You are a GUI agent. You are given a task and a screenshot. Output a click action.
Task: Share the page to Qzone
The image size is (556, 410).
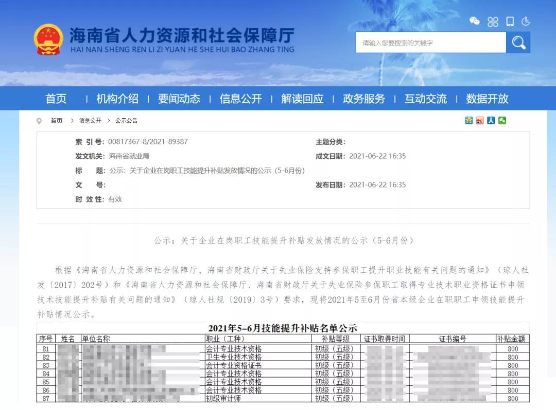pos(468,121)
